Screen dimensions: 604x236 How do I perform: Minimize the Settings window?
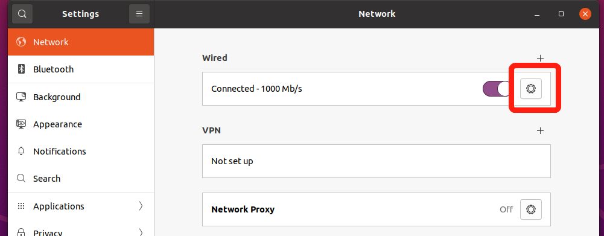[537, 14]
